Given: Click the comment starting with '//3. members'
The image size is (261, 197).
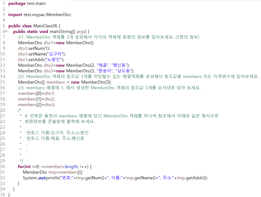Looking at the screenshot, I should [109, 88].
